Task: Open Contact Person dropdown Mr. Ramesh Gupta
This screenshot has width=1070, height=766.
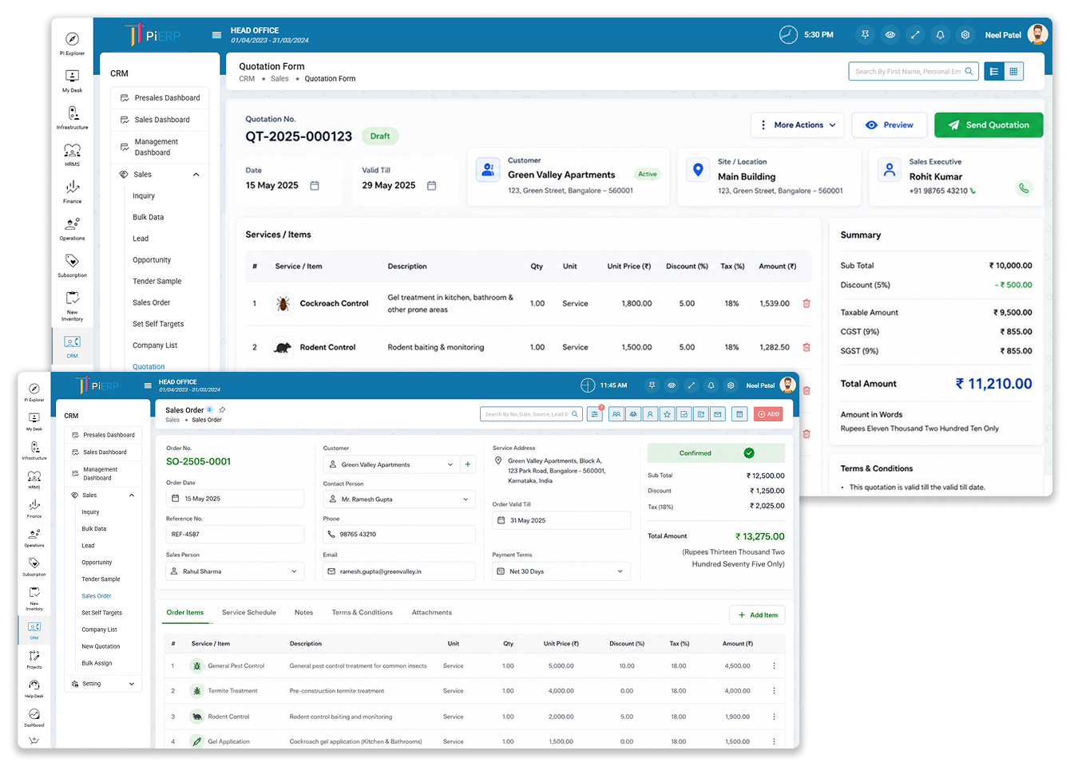Action: click(398, 499)
